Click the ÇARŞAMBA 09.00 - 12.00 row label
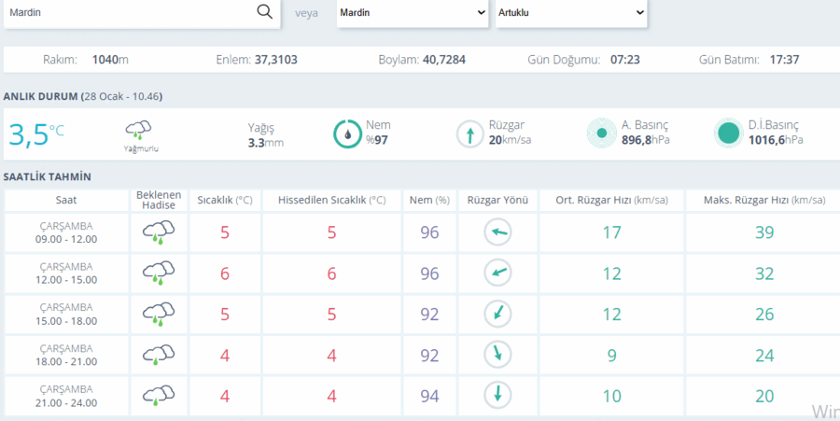840x421 pixels. 66,232
